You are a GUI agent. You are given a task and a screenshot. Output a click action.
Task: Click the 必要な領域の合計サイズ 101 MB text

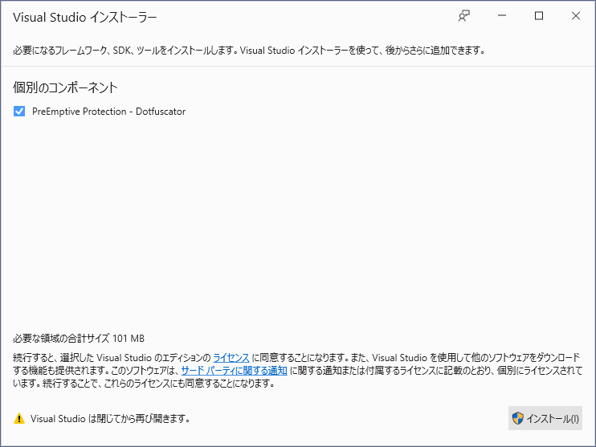tap(79, 338)
